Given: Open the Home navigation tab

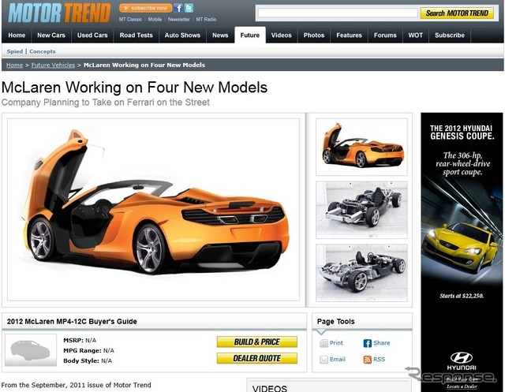Looking at the screenshot, I should [17, 35].
